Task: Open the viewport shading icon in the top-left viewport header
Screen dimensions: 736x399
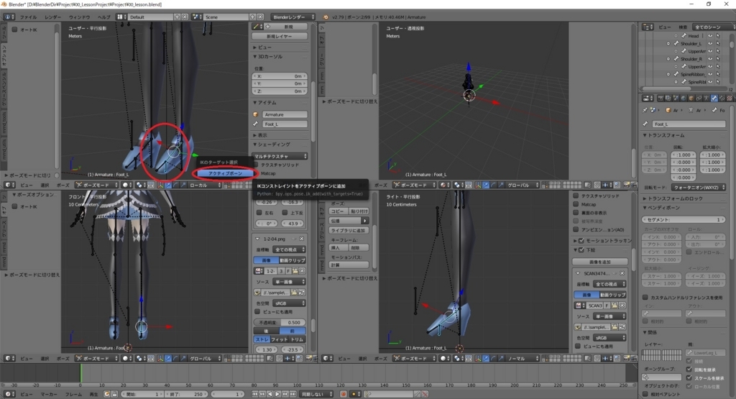Action: click(126, 185)
